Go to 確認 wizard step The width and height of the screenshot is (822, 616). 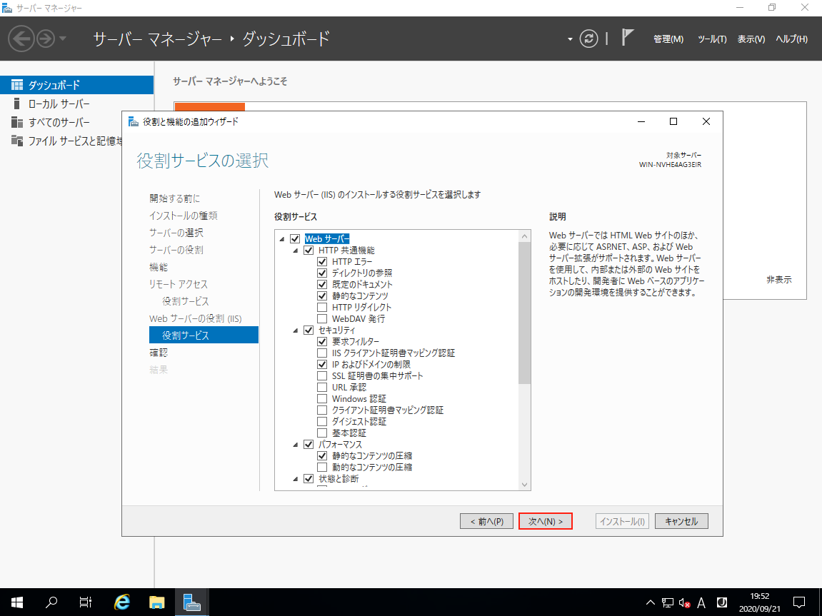[159, 353]
